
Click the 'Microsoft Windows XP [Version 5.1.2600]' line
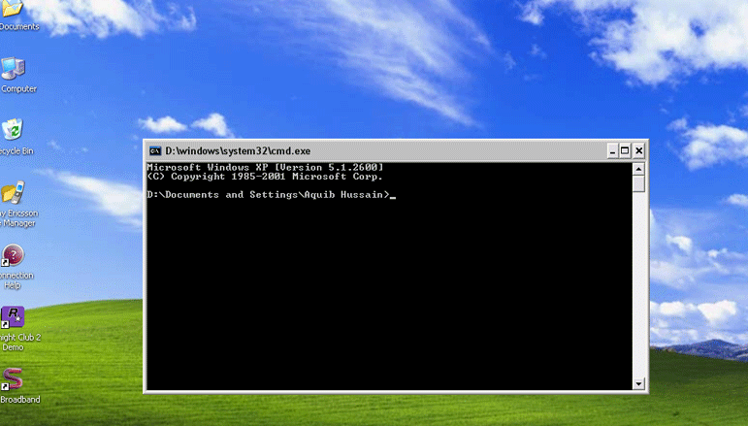[265, 168]
